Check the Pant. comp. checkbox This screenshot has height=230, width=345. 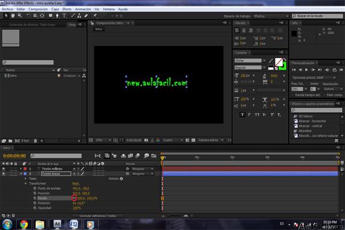(324, 95)
